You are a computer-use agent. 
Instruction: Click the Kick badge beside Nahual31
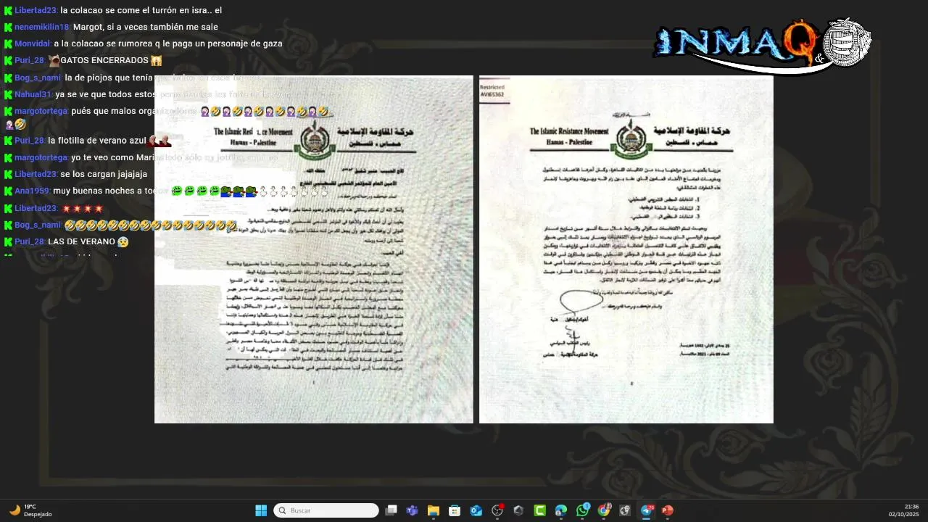point(8,95)
